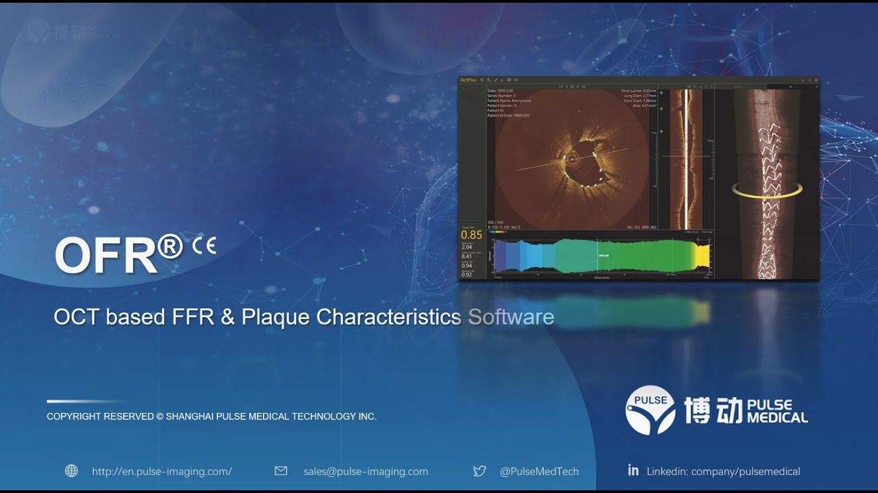The height and width of the screenshot is (493, 878).
Task: Click the CE mark next to OFR
Action: (204, 245)
